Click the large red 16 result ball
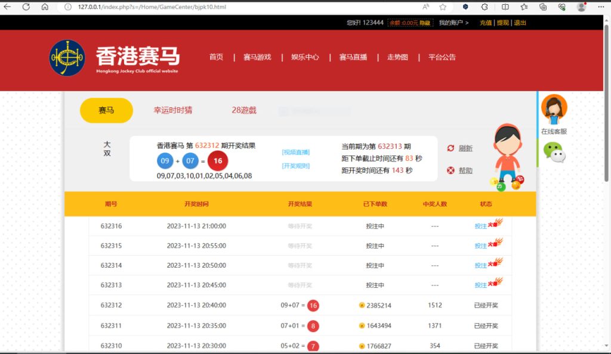Image resolution: width=611 pixels, height=354 pixels. [x=217, y=161]
